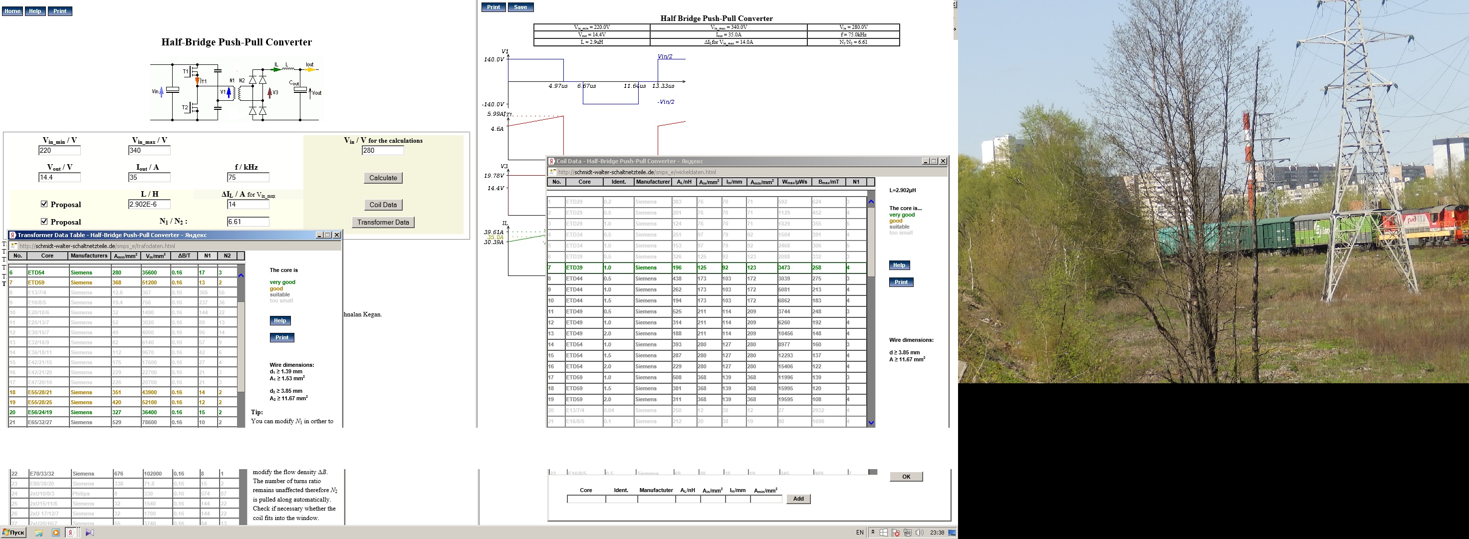Open Windows Explorer from the taskbar
This screenshot has width=1469, height=539.
tap(39, 533)
